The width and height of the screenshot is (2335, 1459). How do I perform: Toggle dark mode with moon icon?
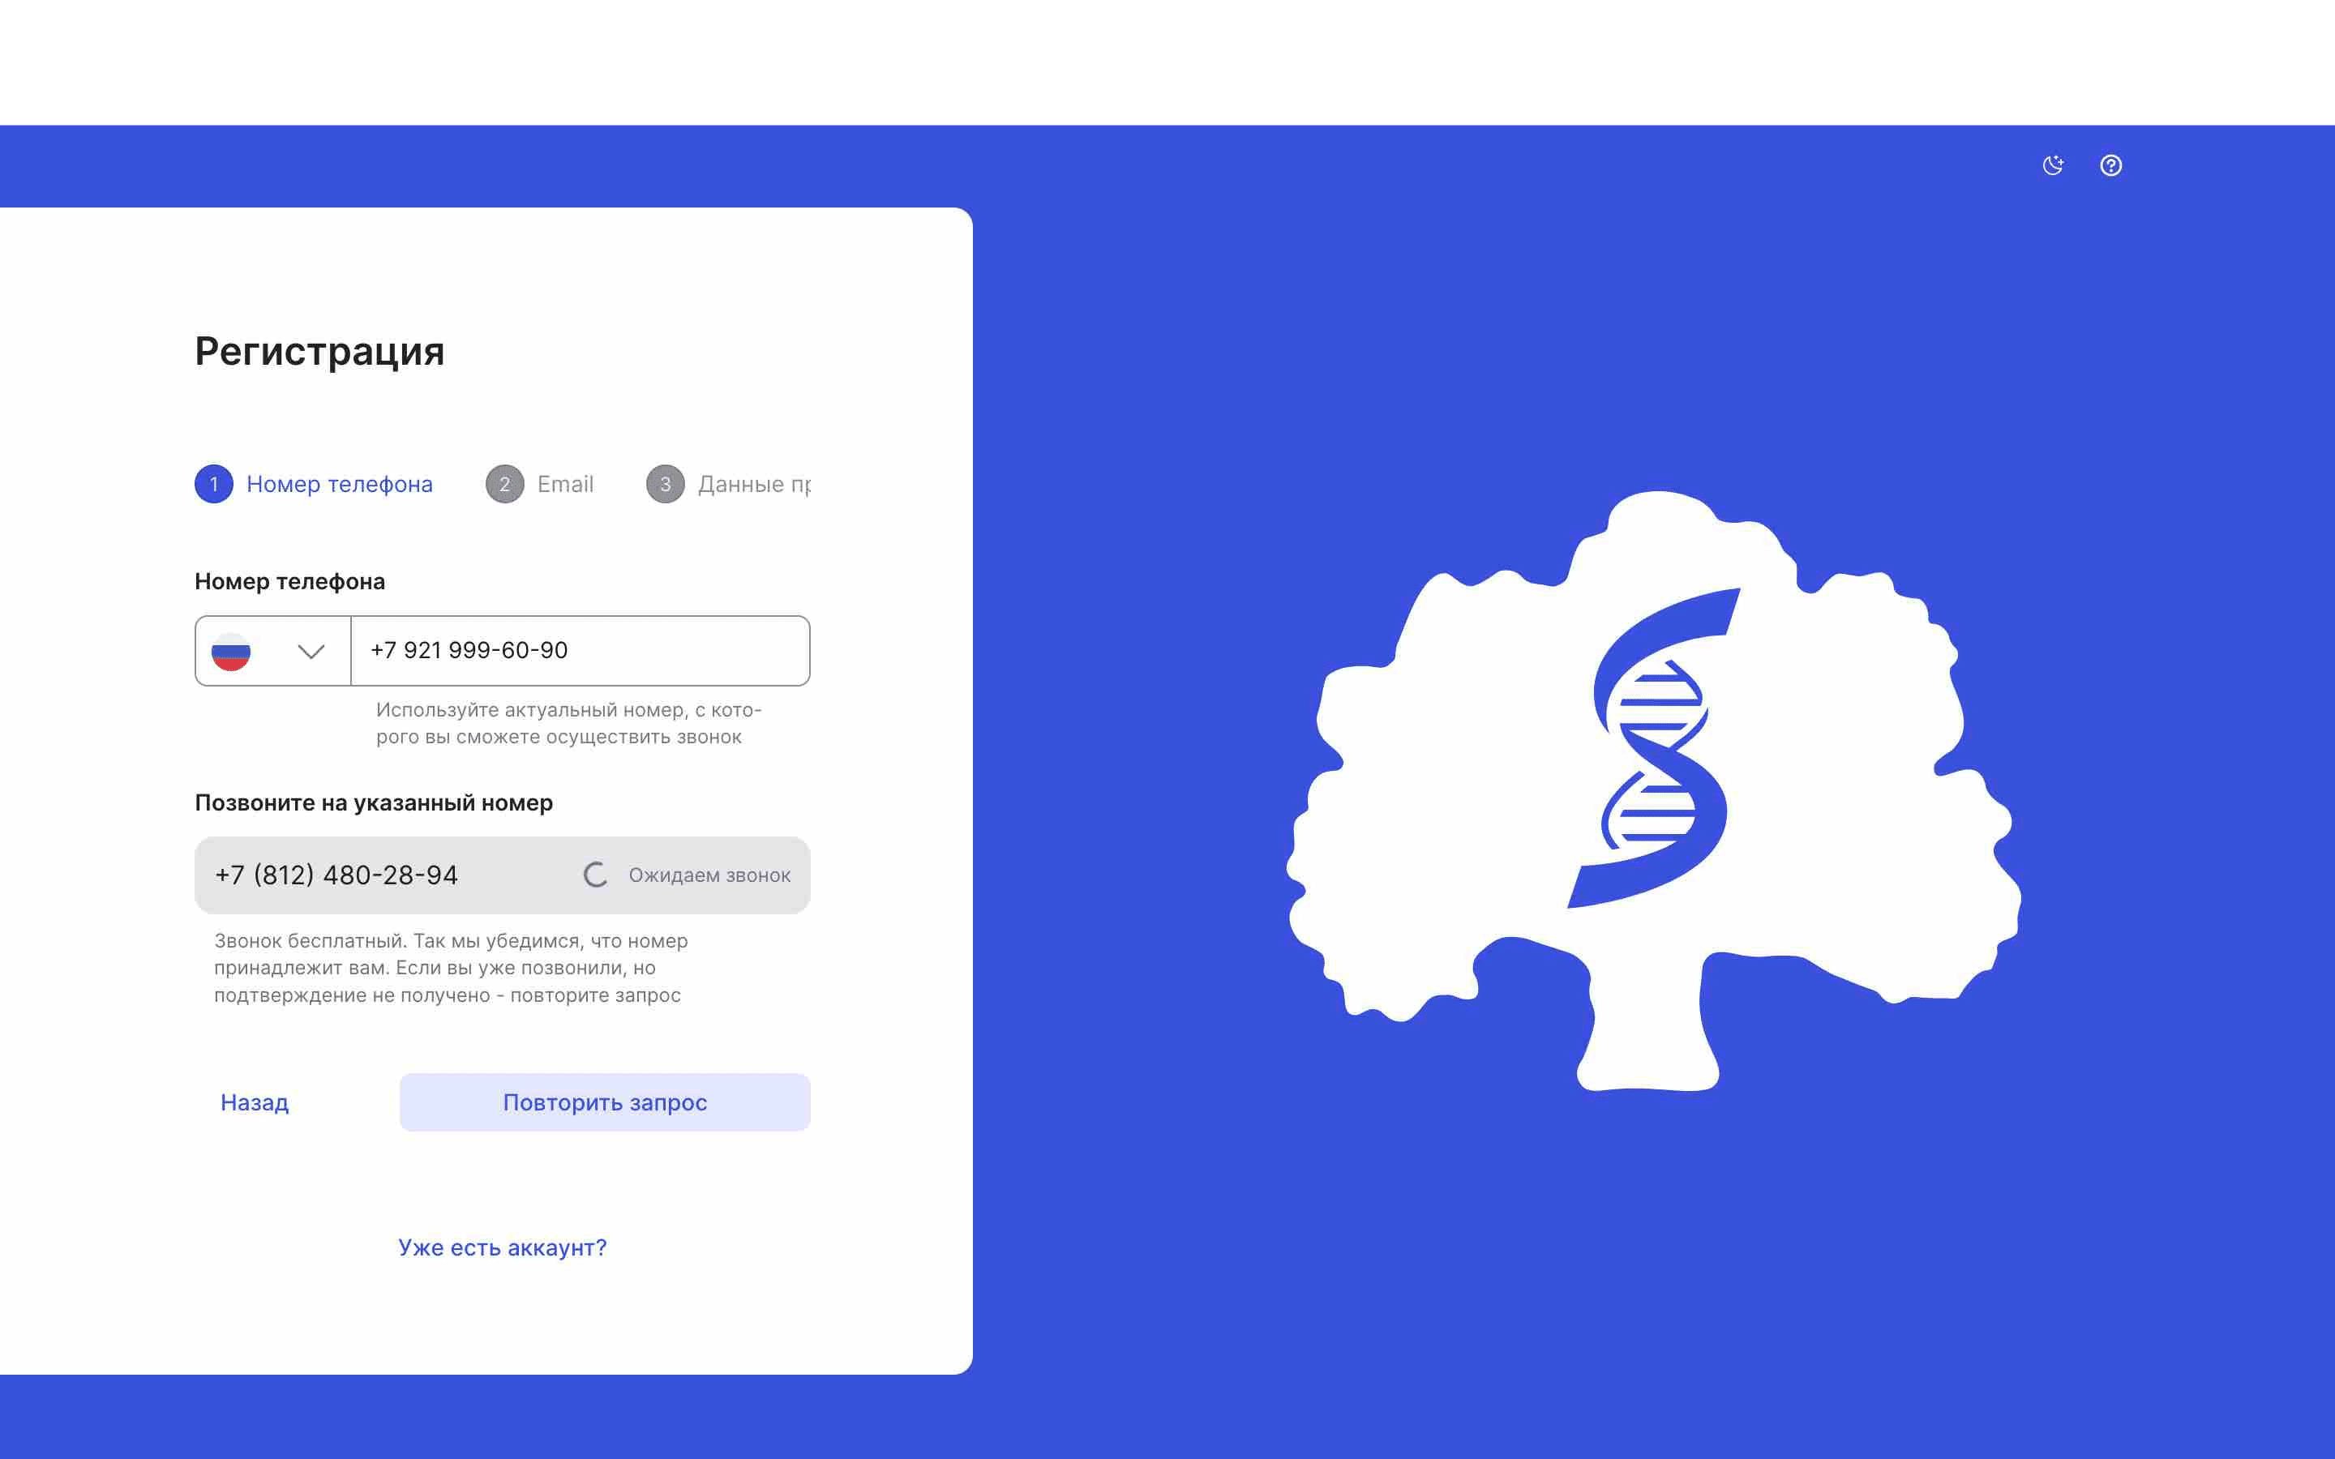click(x=2053, y=163)
